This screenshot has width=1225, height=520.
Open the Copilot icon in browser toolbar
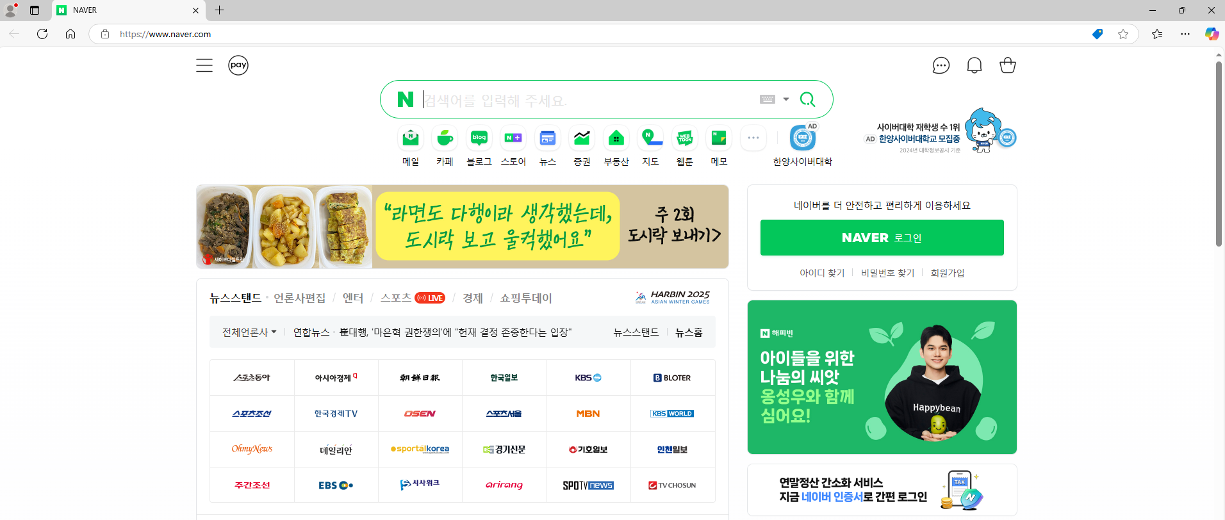(x=1212, y=34)
